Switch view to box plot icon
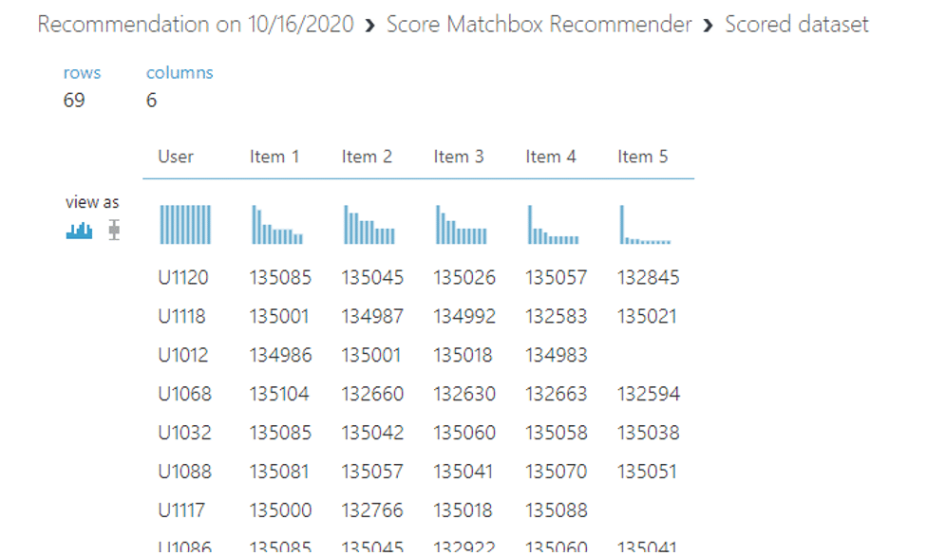946x556 pixels. coord(114,230)
